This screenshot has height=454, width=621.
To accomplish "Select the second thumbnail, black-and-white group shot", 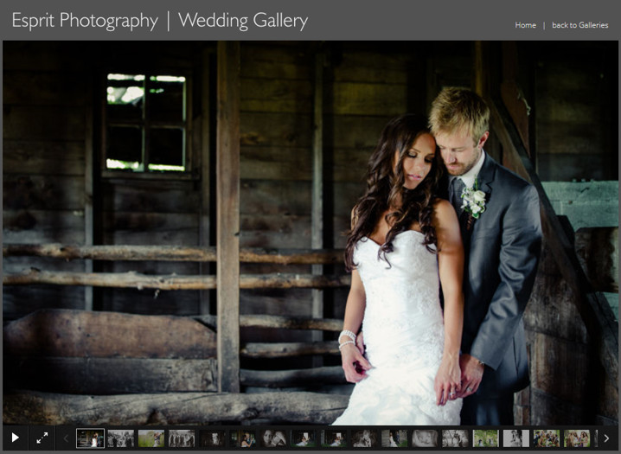I will coord(121,438).
